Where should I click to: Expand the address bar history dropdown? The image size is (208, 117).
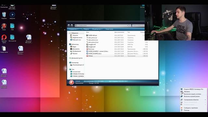(x=128, y=25)
